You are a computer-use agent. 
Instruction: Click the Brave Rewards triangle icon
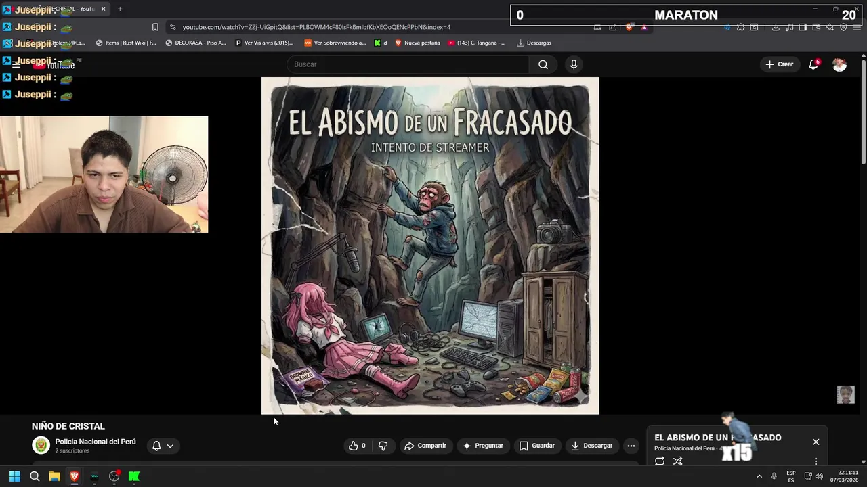click(x=643, y=27)
